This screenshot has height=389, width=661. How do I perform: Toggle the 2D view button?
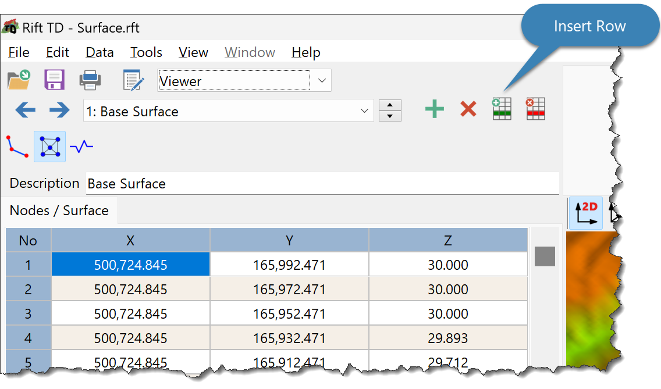(x=585, y=213)
